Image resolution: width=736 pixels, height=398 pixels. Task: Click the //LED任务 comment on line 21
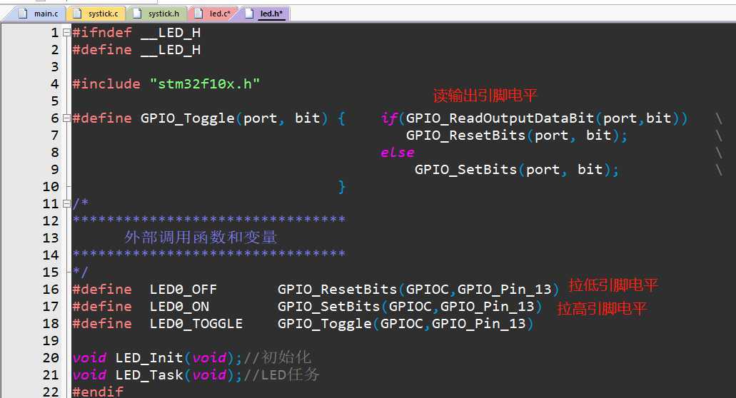point(282,374)
